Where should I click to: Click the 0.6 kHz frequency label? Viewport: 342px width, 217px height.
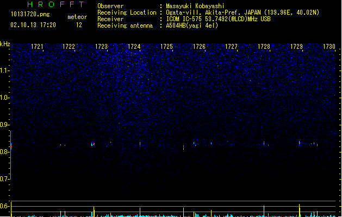click(4, 206)
